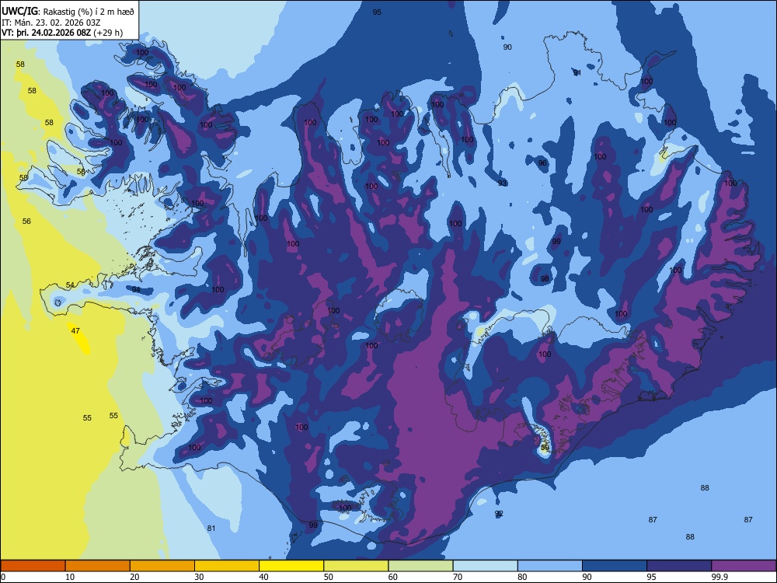Image resolution: width=777 pixels, height=583 pixels.
Task: Click the map value 81 off the southwest coast
Action: (x=211, y=528)
